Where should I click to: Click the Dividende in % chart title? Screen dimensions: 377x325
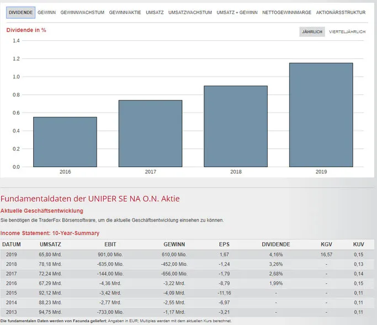(x=26, y=30)
